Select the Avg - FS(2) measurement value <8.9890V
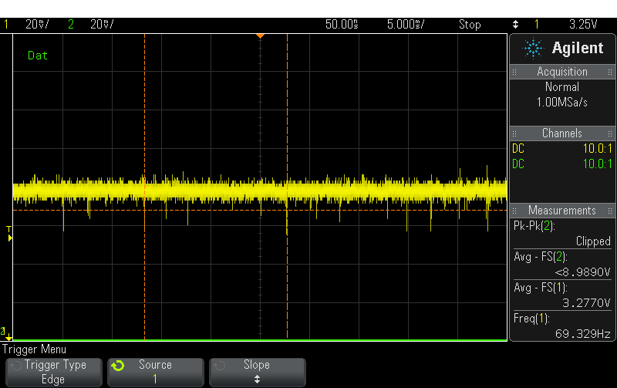Viewport: 617px width, 388px height. click(x=583, y=272)
